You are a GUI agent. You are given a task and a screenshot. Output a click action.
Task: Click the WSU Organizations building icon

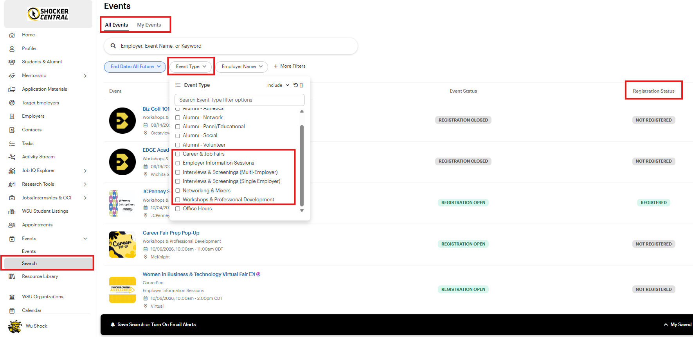pyautogui.click(x=12, y=297)
